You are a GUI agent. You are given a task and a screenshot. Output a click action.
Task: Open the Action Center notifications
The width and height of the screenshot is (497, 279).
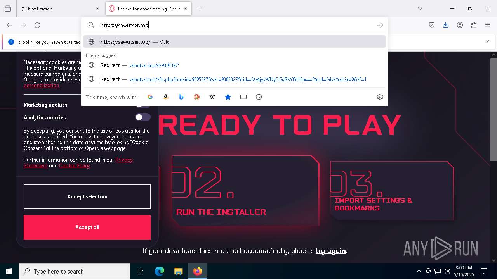click(x=484, y=271)
